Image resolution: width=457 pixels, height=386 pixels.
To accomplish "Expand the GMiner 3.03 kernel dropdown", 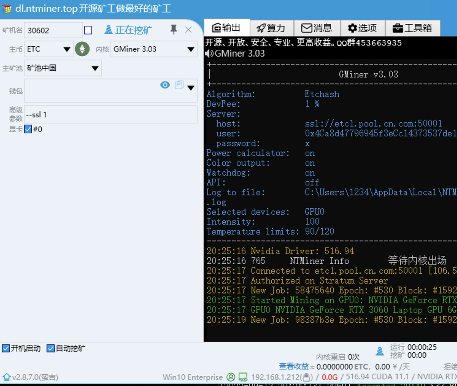I will 191,49.
